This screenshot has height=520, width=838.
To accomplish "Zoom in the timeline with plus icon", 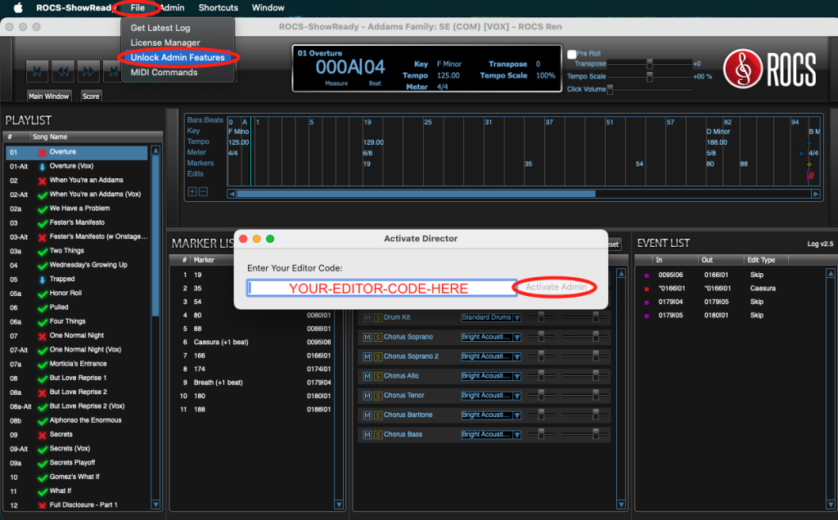I will [x=192, y=191].
